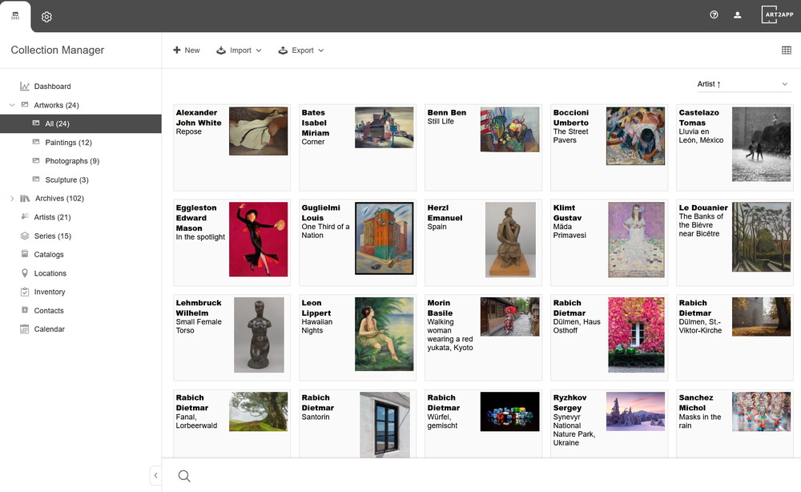This screenshot has height=492, width=801.
Task: Open Series (15)
Action: [53, 236]
